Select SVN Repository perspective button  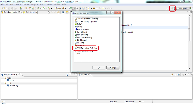182,9
